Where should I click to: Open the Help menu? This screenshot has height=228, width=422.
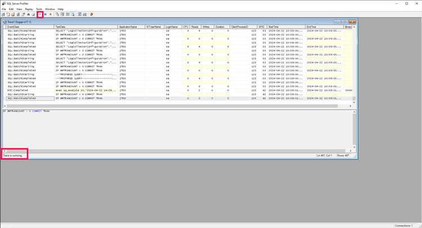pyautogui.click(x=61, y=9)
